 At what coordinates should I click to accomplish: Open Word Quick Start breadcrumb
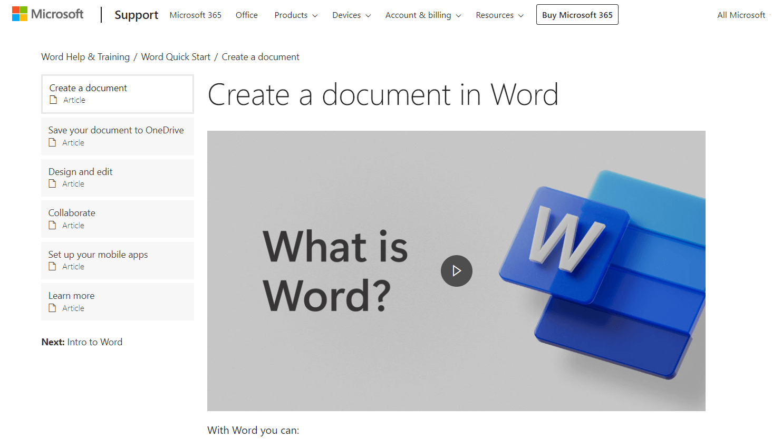[x=176, y=57]
